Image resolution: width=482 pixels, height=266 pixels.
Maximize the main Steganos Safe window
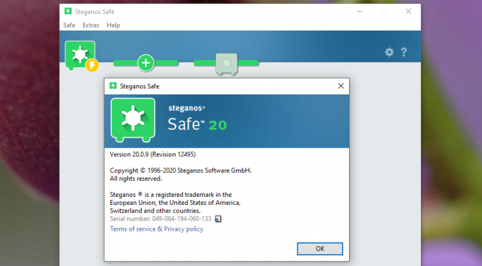click(384, 11)
